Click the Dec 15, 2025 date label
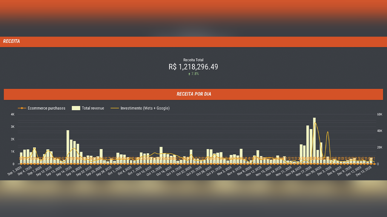This screenshot has width=387, height=217. pyautogui.click(x=364, y=171)
